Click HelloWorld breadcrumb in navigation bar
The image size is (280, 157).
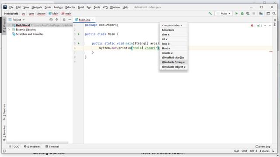[11, 14]
